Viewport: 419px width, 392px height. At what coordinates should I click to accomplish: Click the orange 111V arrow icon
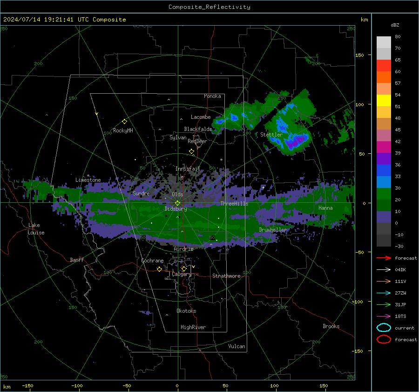[384, 281]
